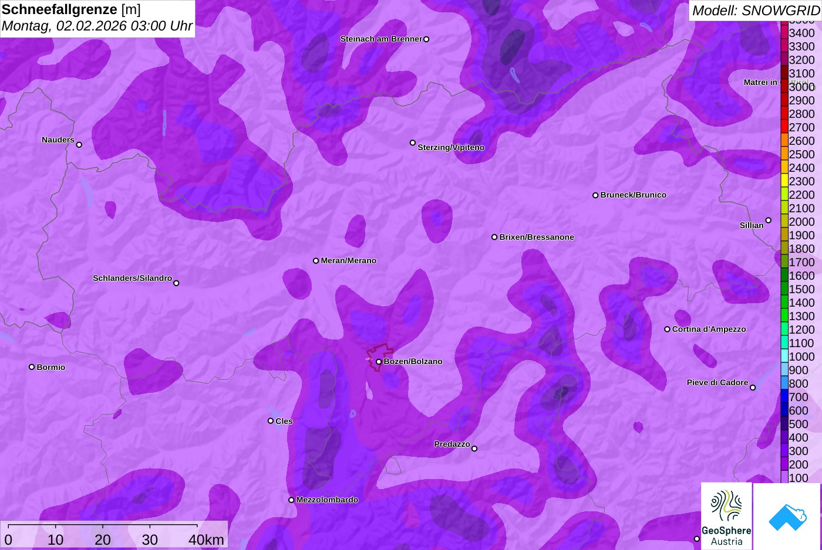The image size is (822, 550).
Task: Click the 900 legend value
Action: pyautogui.click(x=799, y=370)
